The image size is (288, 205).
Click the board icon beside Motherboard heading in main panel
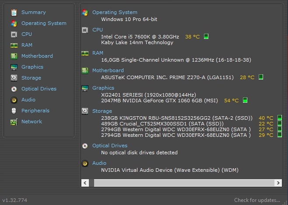[x=85, y=71]
